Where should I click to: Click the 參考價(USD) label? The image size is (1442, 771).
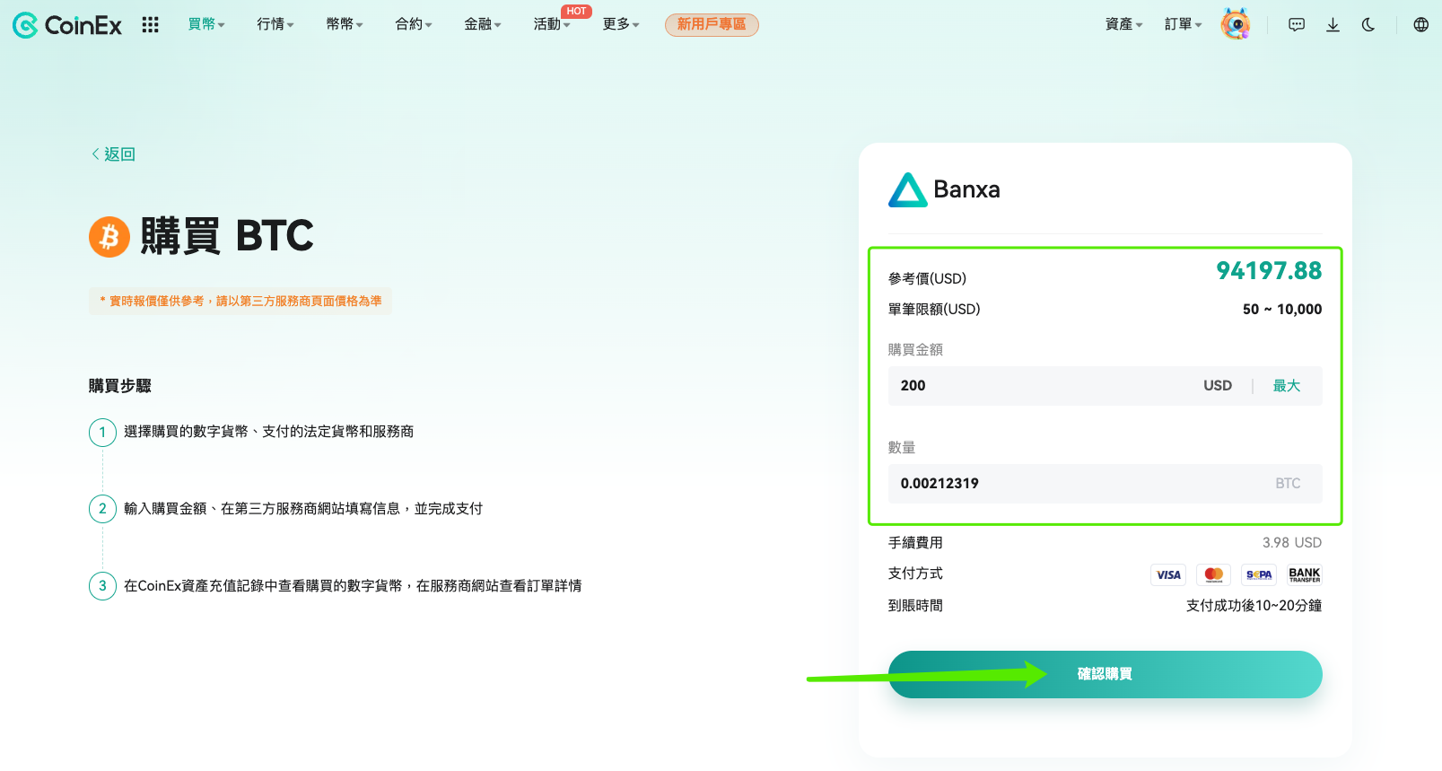(927, 279)
